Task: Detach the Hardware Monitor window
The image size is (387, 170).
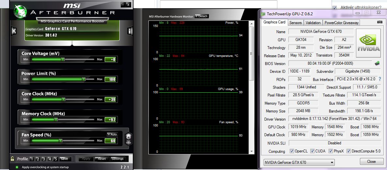Action: (202, 16)
